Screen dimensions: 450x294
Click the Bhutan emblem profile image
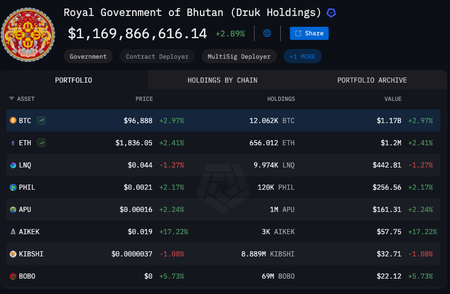(28, 35)
